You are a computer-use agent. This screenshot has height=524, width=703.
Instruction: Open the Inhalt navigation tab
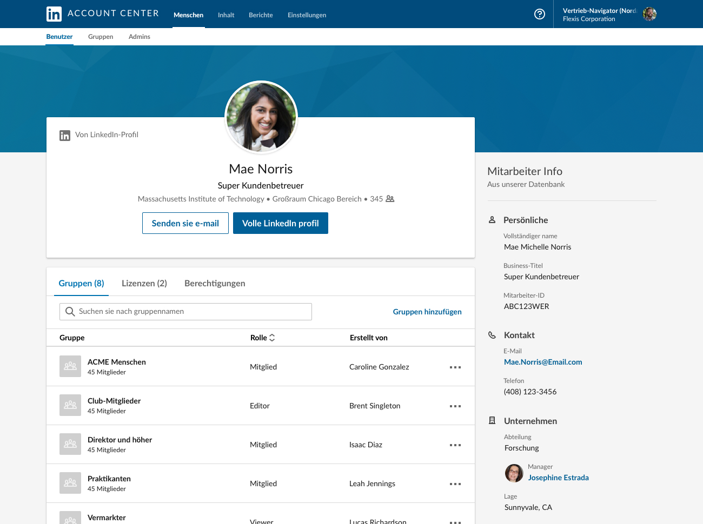[x=226, y=15]
